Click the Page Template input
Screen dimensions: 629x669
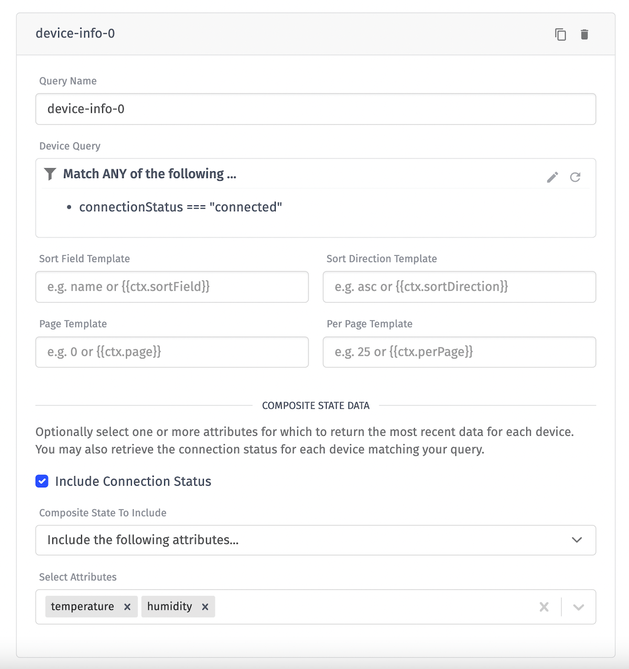pos(172,352)
